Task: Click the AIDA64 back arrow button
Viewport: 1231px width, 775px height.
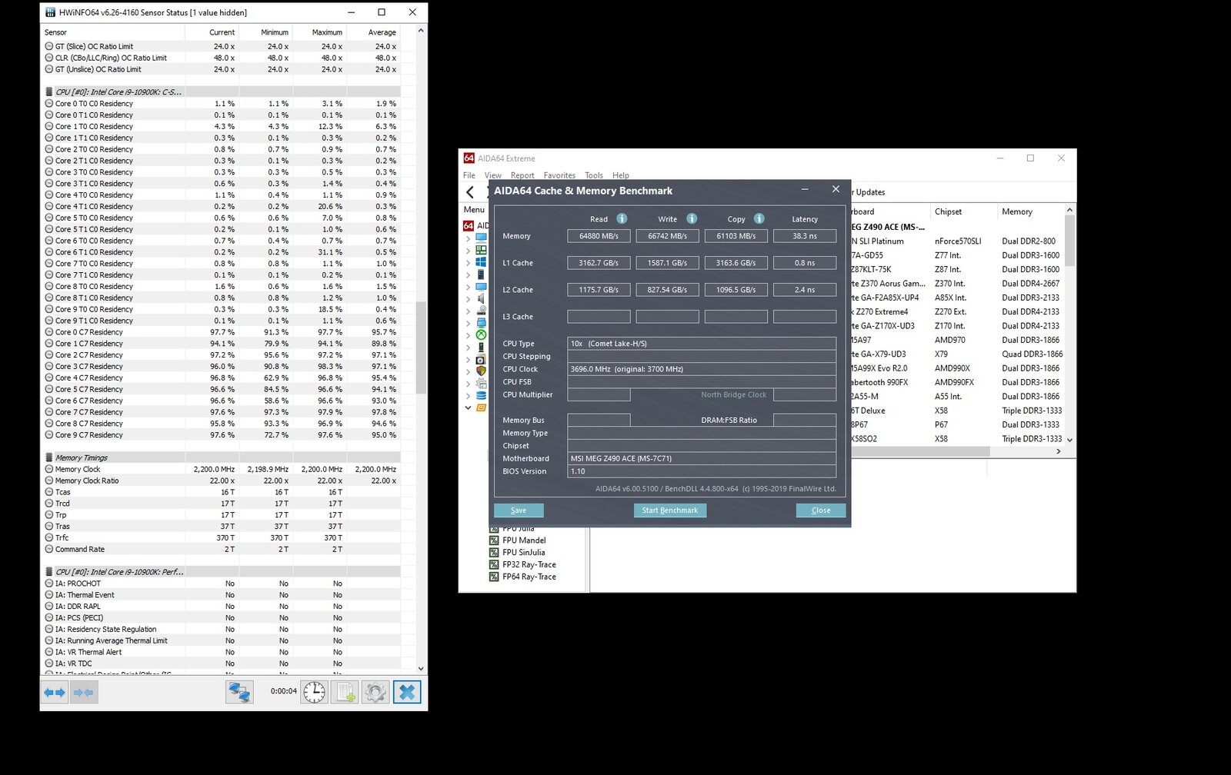Action: (470, 192)
